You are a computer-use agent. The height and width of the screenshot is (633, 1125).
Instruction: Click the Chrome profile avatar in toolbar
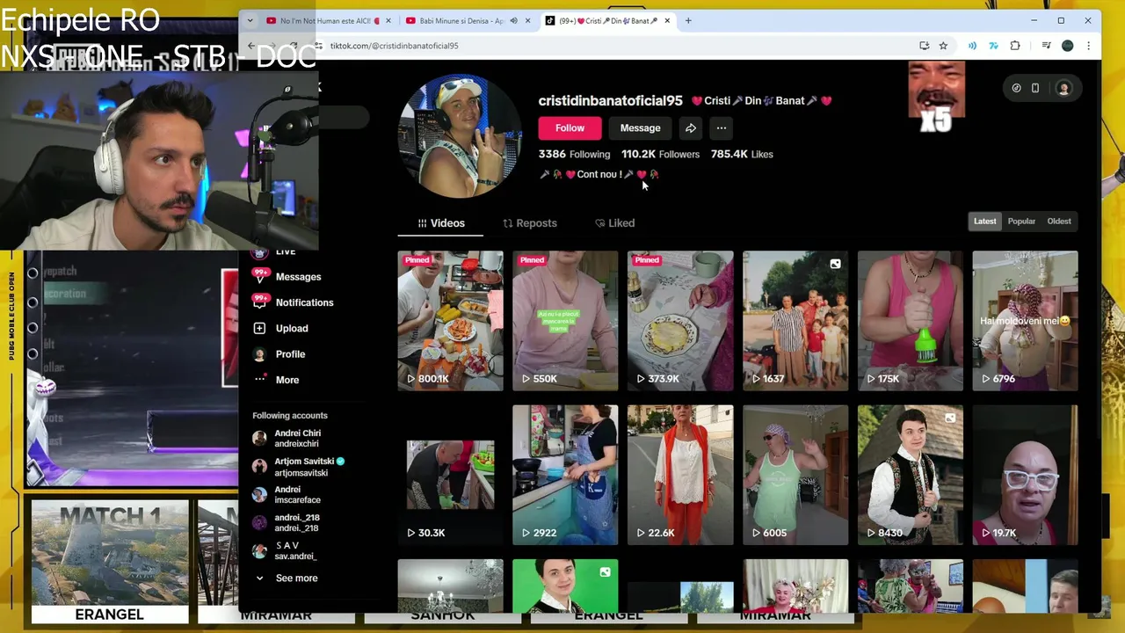(x=1068, y=46)
